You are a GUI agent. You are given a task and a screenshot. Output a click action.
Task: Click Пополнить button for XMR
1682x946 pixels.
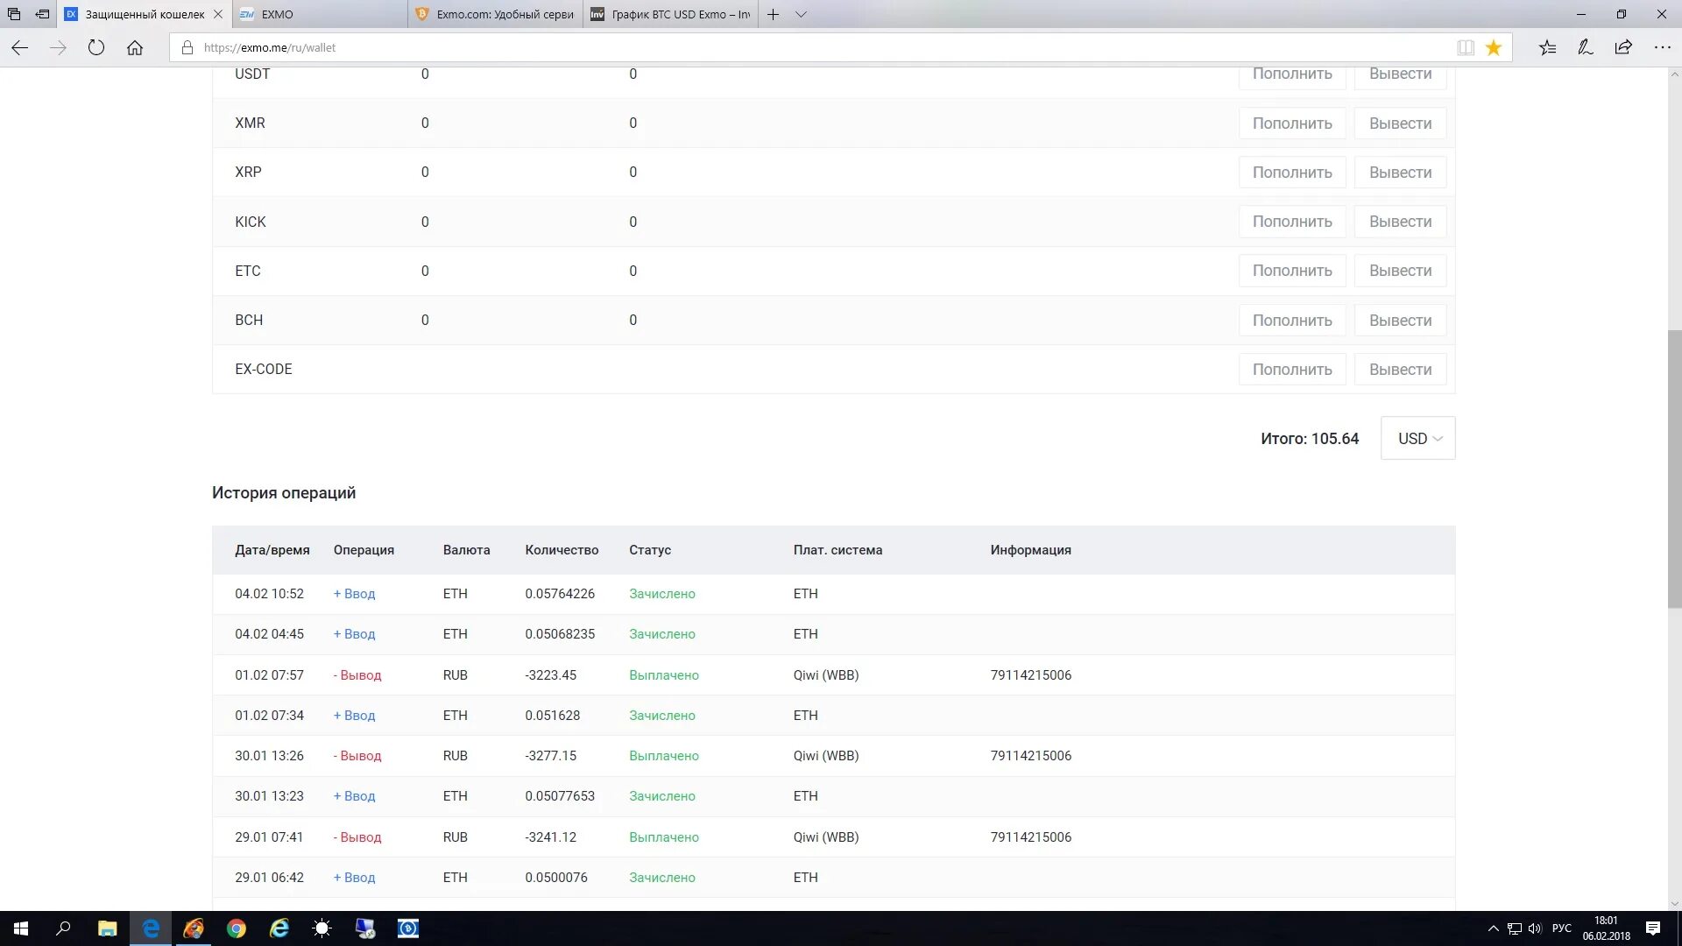[x=1291, y=124]
